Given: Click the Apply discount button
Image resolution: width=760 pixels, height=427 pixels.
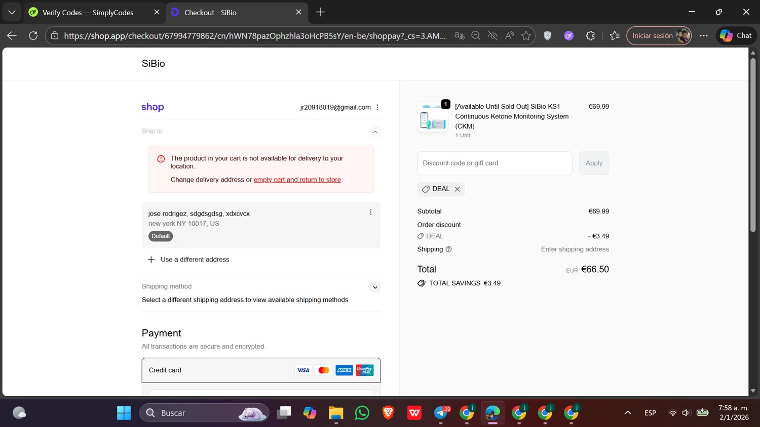Looking at the screenshot, I should (x=594, y=163).
